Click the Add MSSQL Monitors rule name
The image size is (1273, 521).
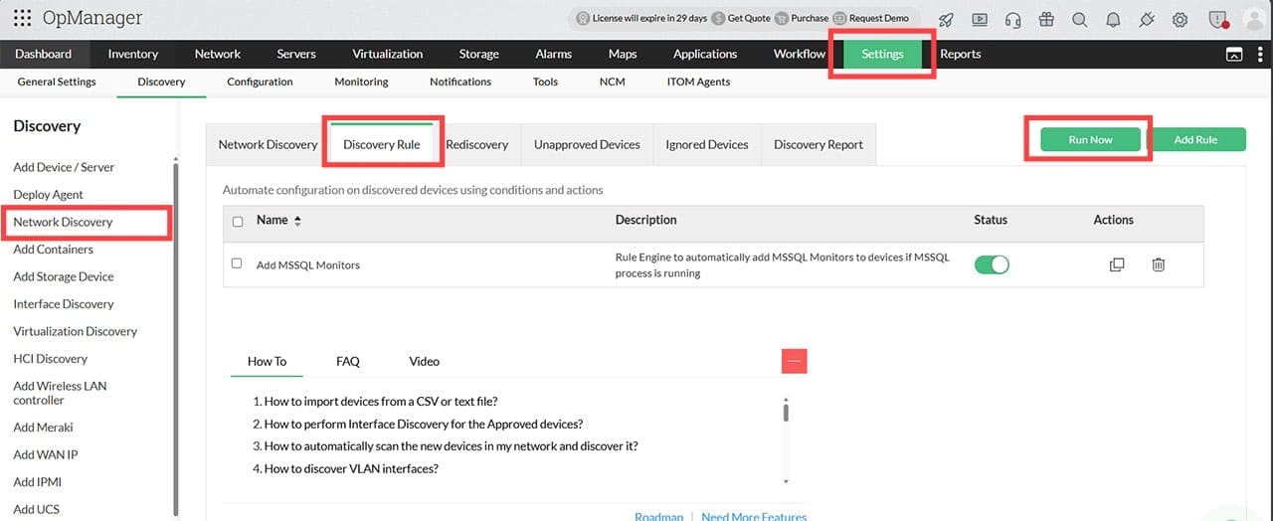[308, 265]
